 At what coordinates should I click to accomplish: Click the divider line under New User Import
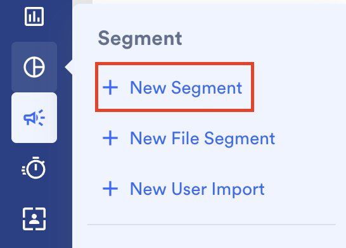pyautogui.click(x=212, y=225)
